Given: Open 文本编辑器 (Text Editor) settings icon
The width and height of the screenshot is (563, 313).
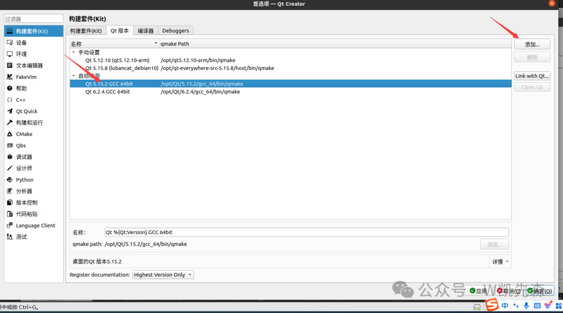Looking at the screenshot, I should (x=10, y=66).
